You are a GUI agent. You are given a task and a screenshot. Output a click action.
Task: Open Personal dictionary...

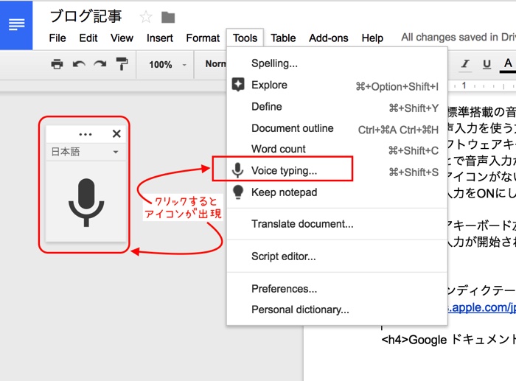(x=337, y=310)
